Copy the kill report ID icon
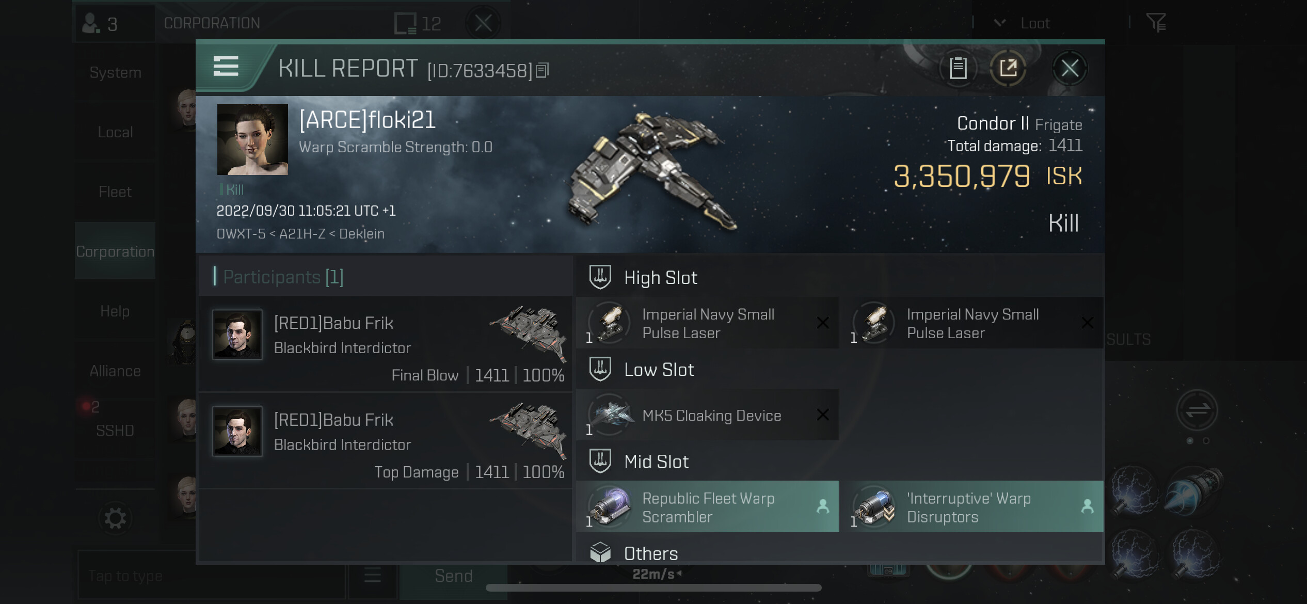 click(x=542, y=70)
